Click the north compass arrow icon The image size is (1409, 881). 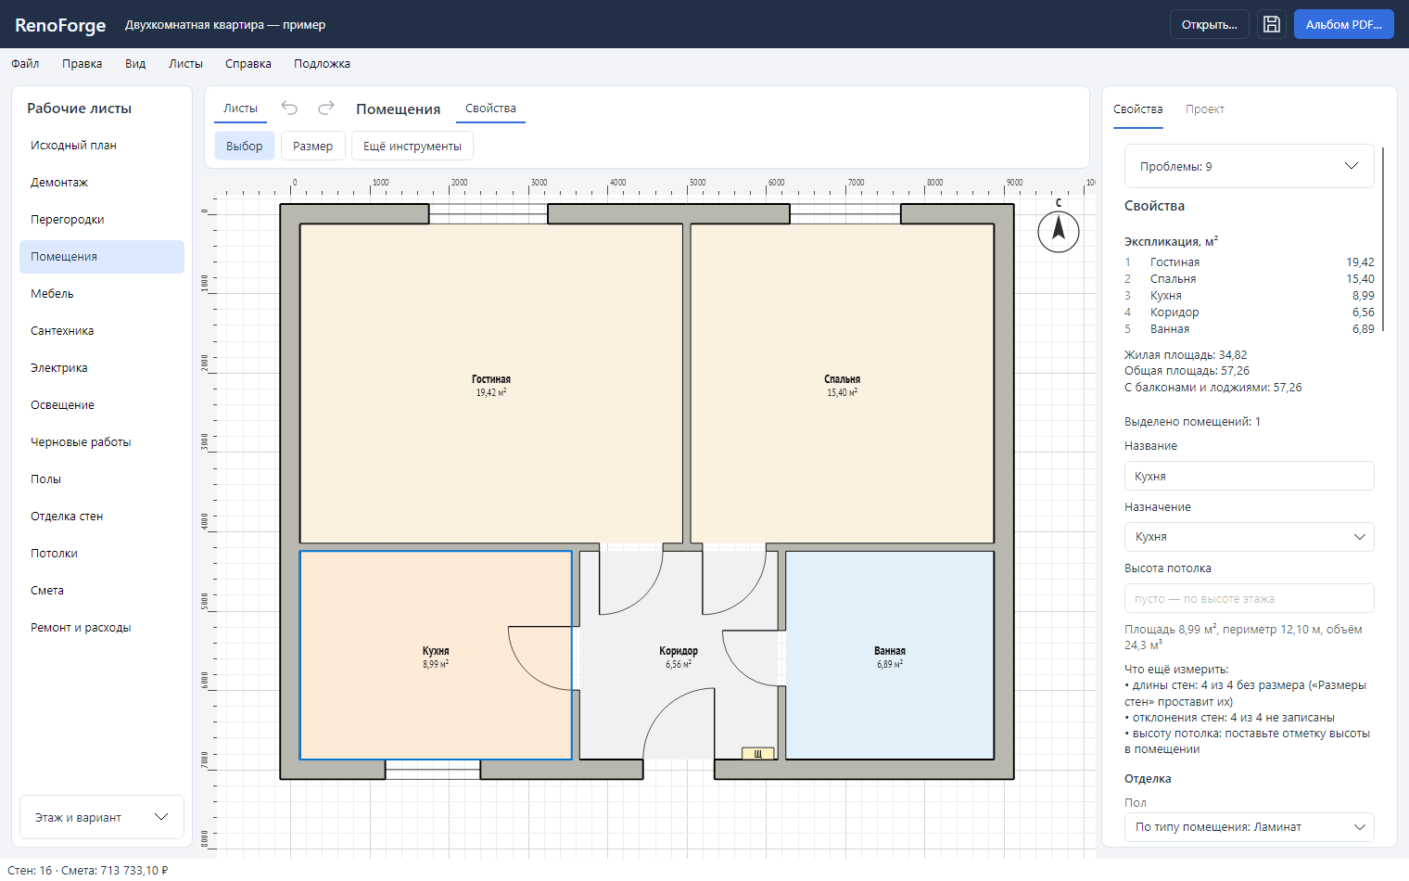(x=1059, y=231)
